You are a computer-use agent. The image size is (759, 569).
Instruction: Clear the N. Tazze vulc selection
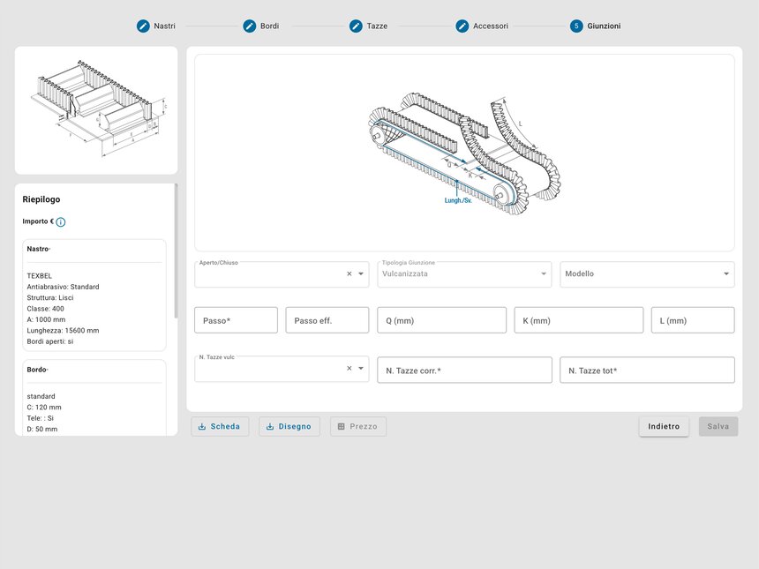click(349, 369)
